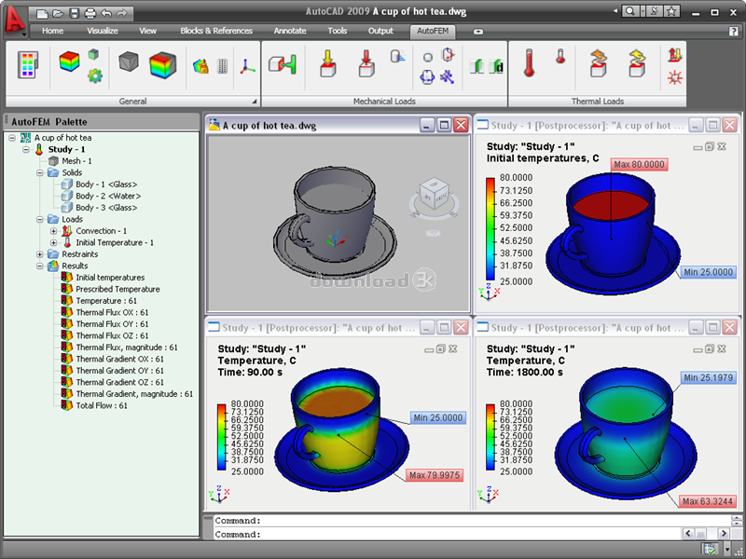
Task: Expand the Initial Temperature - 1 node
Action: coord(54,242)
